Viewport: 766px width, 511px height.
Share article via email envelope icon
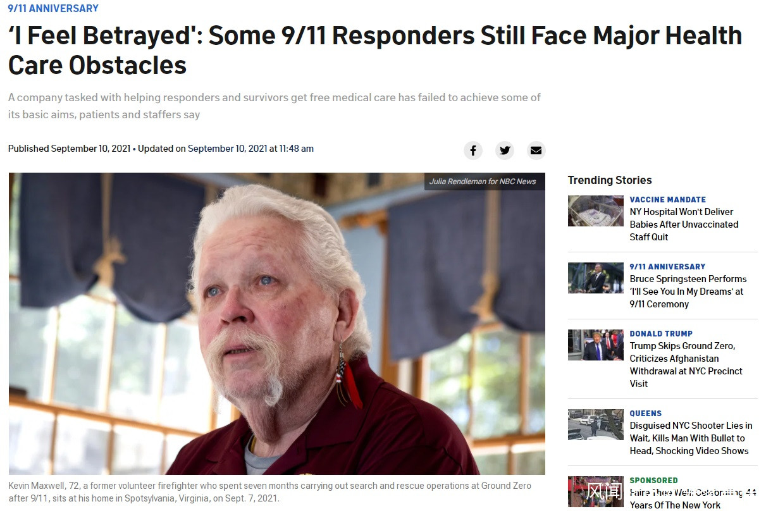(x=536, y=151)
